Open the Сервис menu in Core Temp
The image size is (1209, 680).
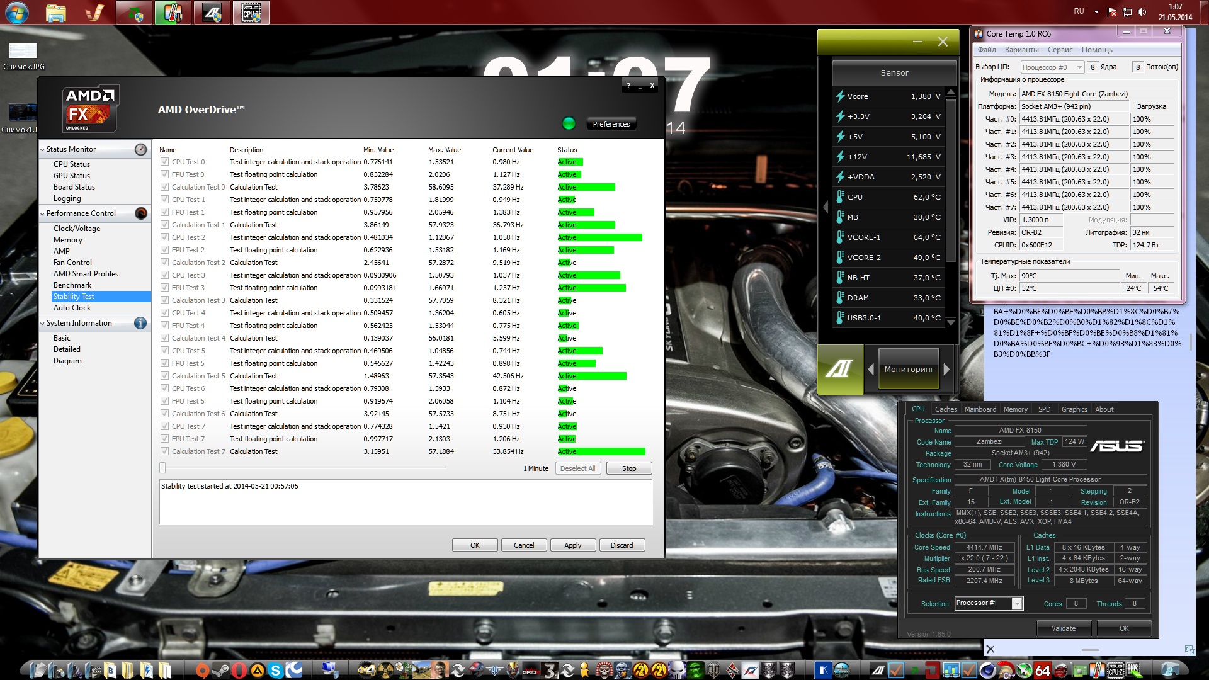click(x=1060, y=50)
